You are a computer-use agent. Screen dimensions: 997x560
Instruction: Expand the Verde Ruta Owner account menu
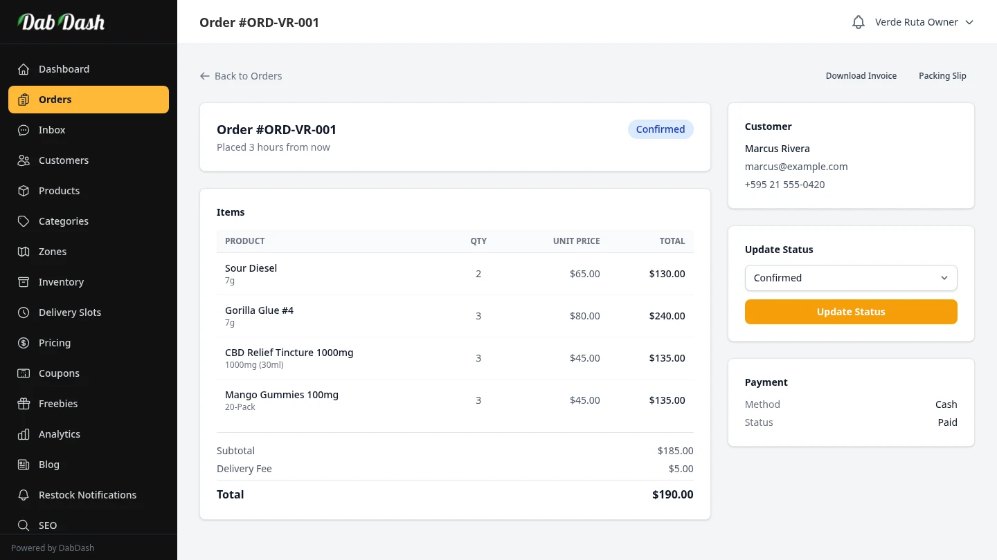[x=916, y=22]
